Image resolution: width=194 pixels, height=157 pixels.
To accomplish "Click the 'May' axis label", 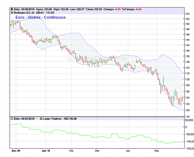I will [157, 151].
